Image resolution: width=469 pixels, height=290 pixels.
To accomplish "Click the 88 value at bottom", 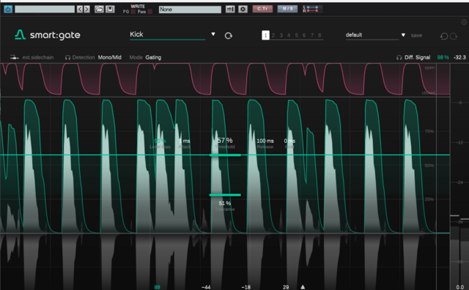I will pos(157,287).
